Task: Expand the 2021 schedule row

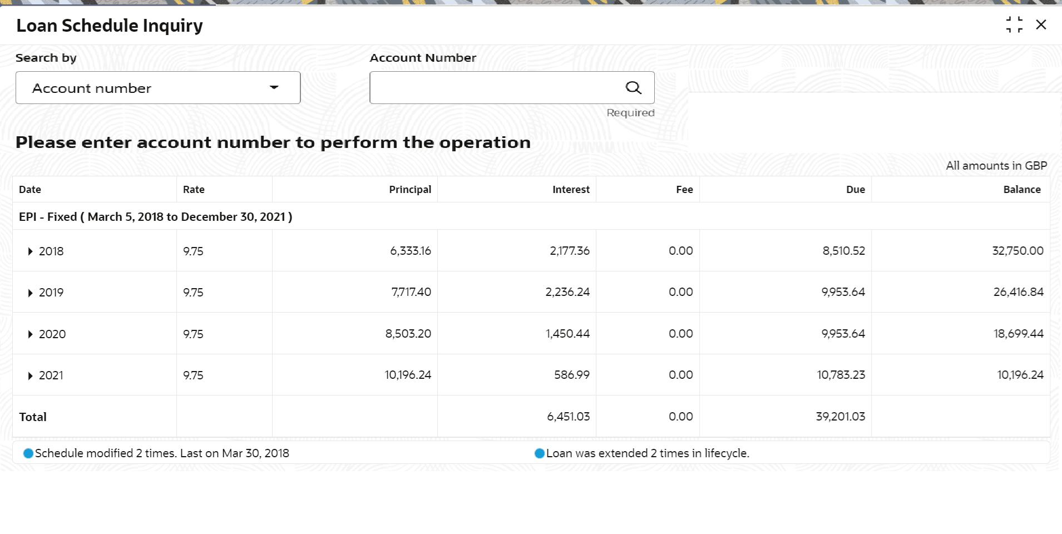Action: point(31,375)
